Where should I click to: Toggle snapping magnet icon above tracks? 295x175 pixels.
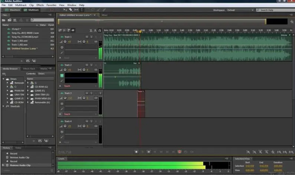[x=100, y=30]
